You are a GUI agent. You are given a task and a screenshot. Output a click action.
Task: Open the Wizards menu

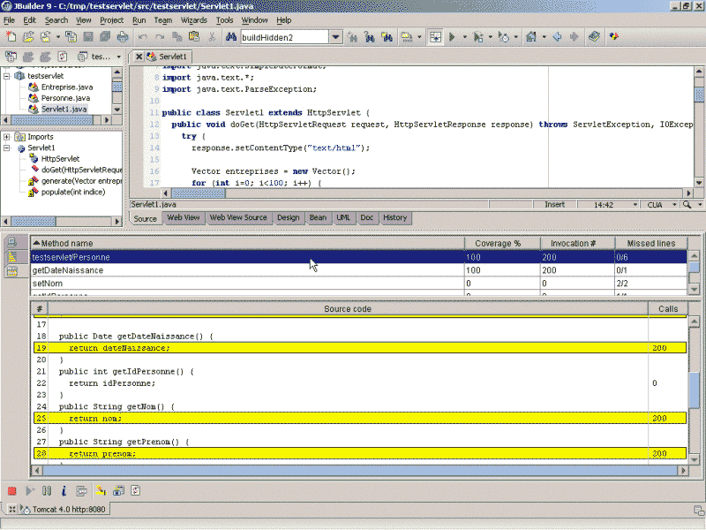tap(193, 19)
